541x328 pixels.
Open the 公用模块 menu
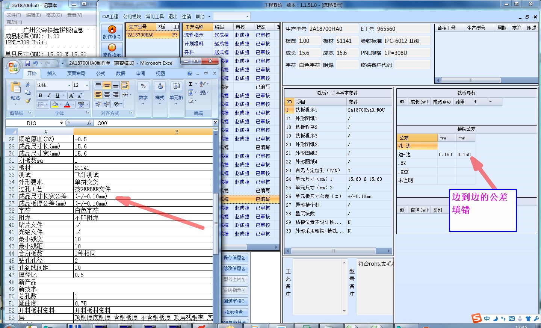pyautogui.click(x=132, y=17)
